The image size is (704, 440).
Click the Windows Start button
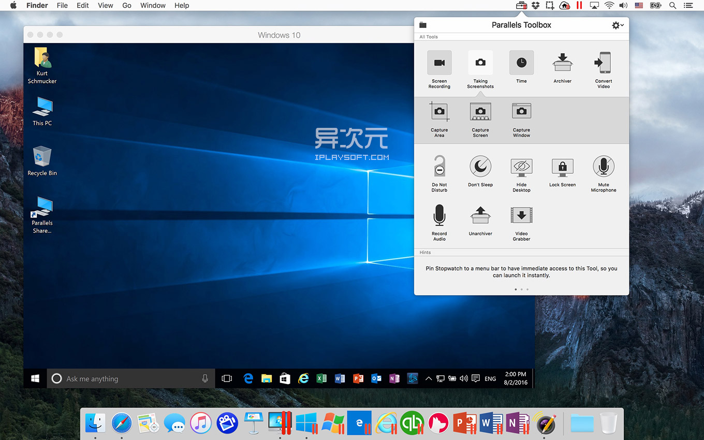pos(35,378)
